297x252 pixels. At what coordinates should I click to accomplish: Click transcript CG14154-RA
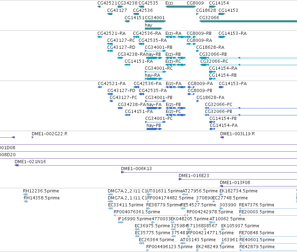point(223,68)
